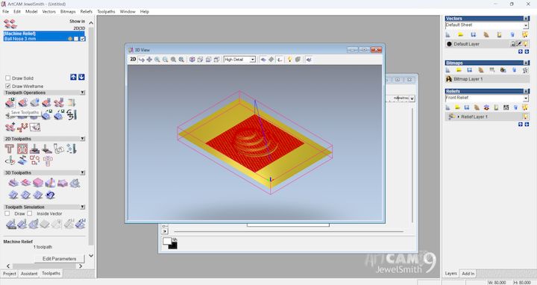Click the black and white colour swatch in 2D window
Screen dimensions: 537x285
click(x=170, y=243)
